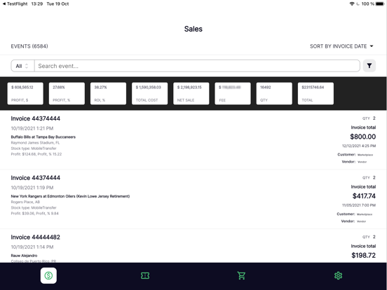387x290 pixels.
Task: Open the shopping cart tab
Action: click(x=241, y=276)
